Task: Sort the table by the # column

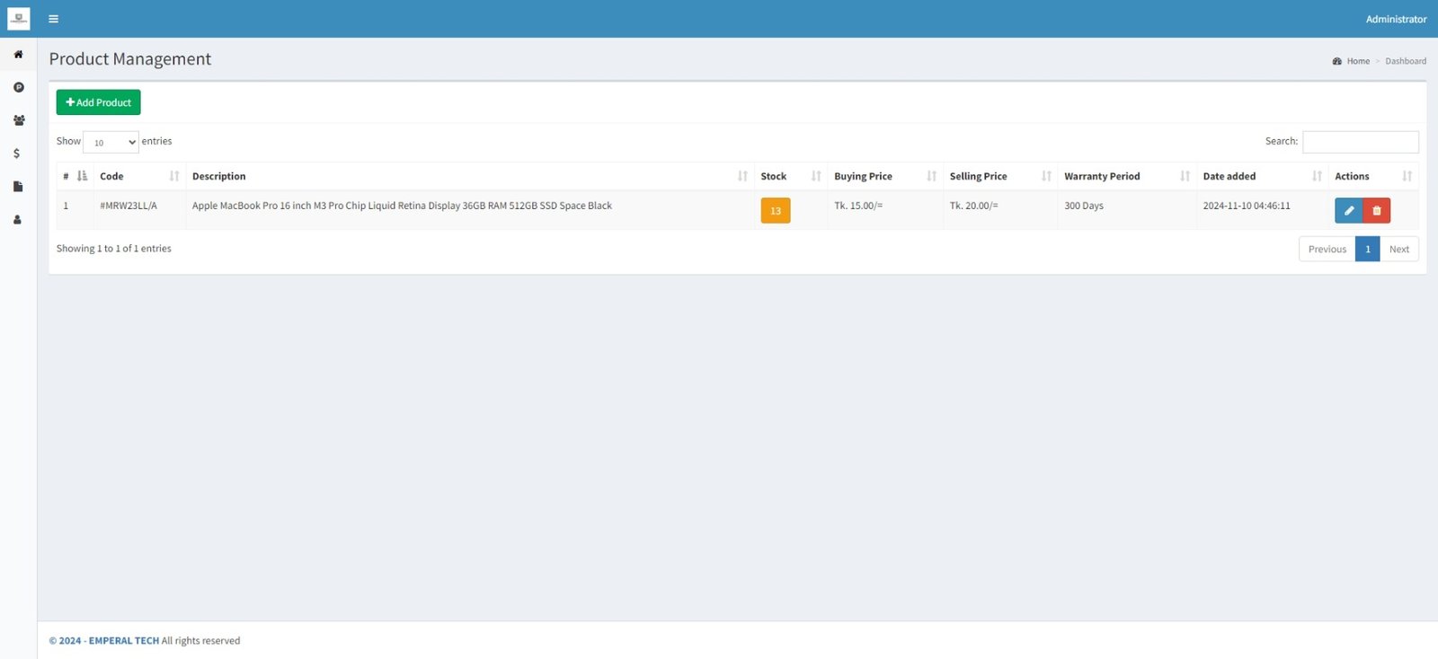Action: [75, 176]
